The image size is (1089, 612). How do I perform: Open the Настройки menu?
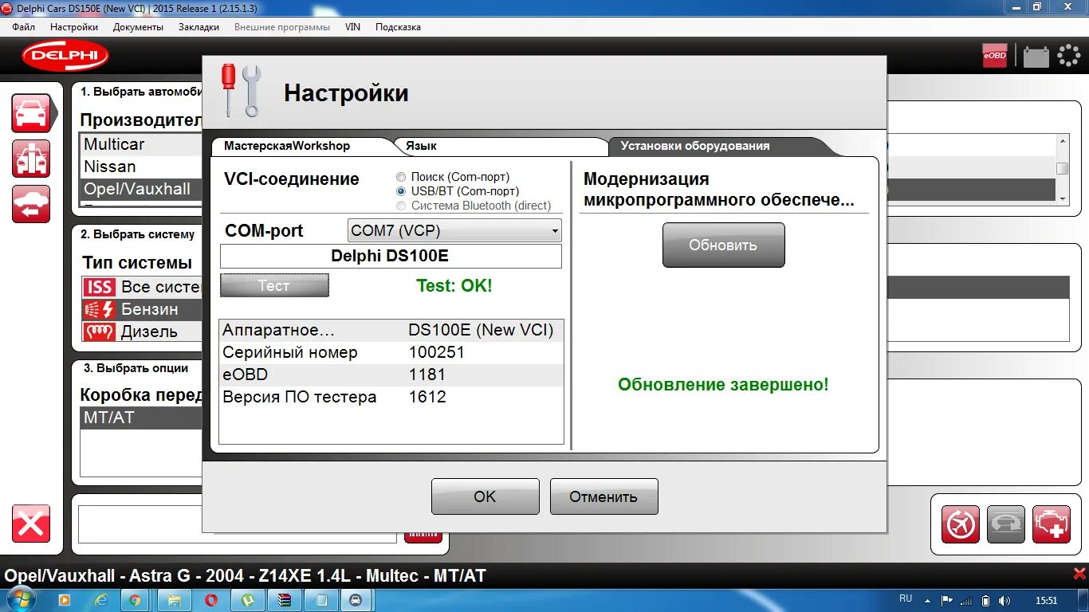click(74, 27)
